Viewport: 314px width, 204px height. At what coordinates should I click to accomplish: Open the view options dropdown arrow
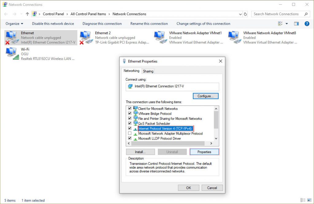[287, 24]
